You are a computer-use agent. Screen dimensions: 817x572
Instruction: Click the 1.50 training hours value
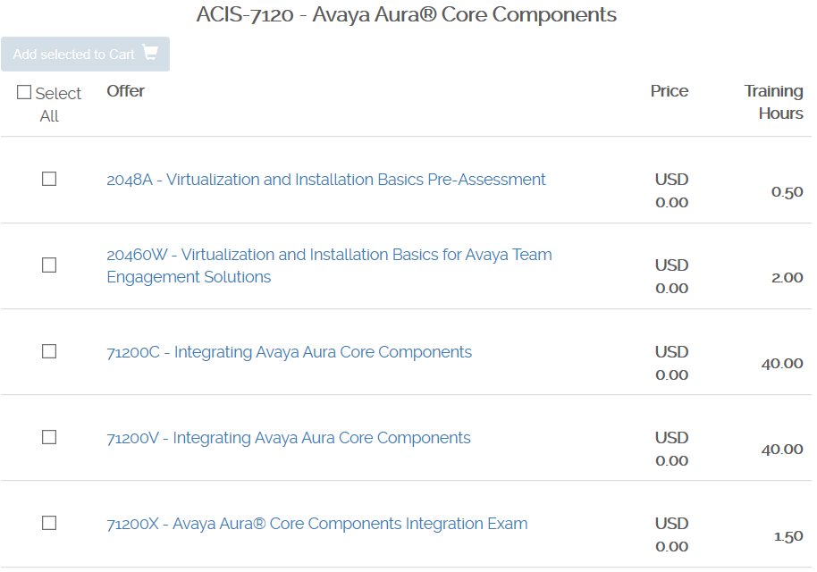coord(788,537)
